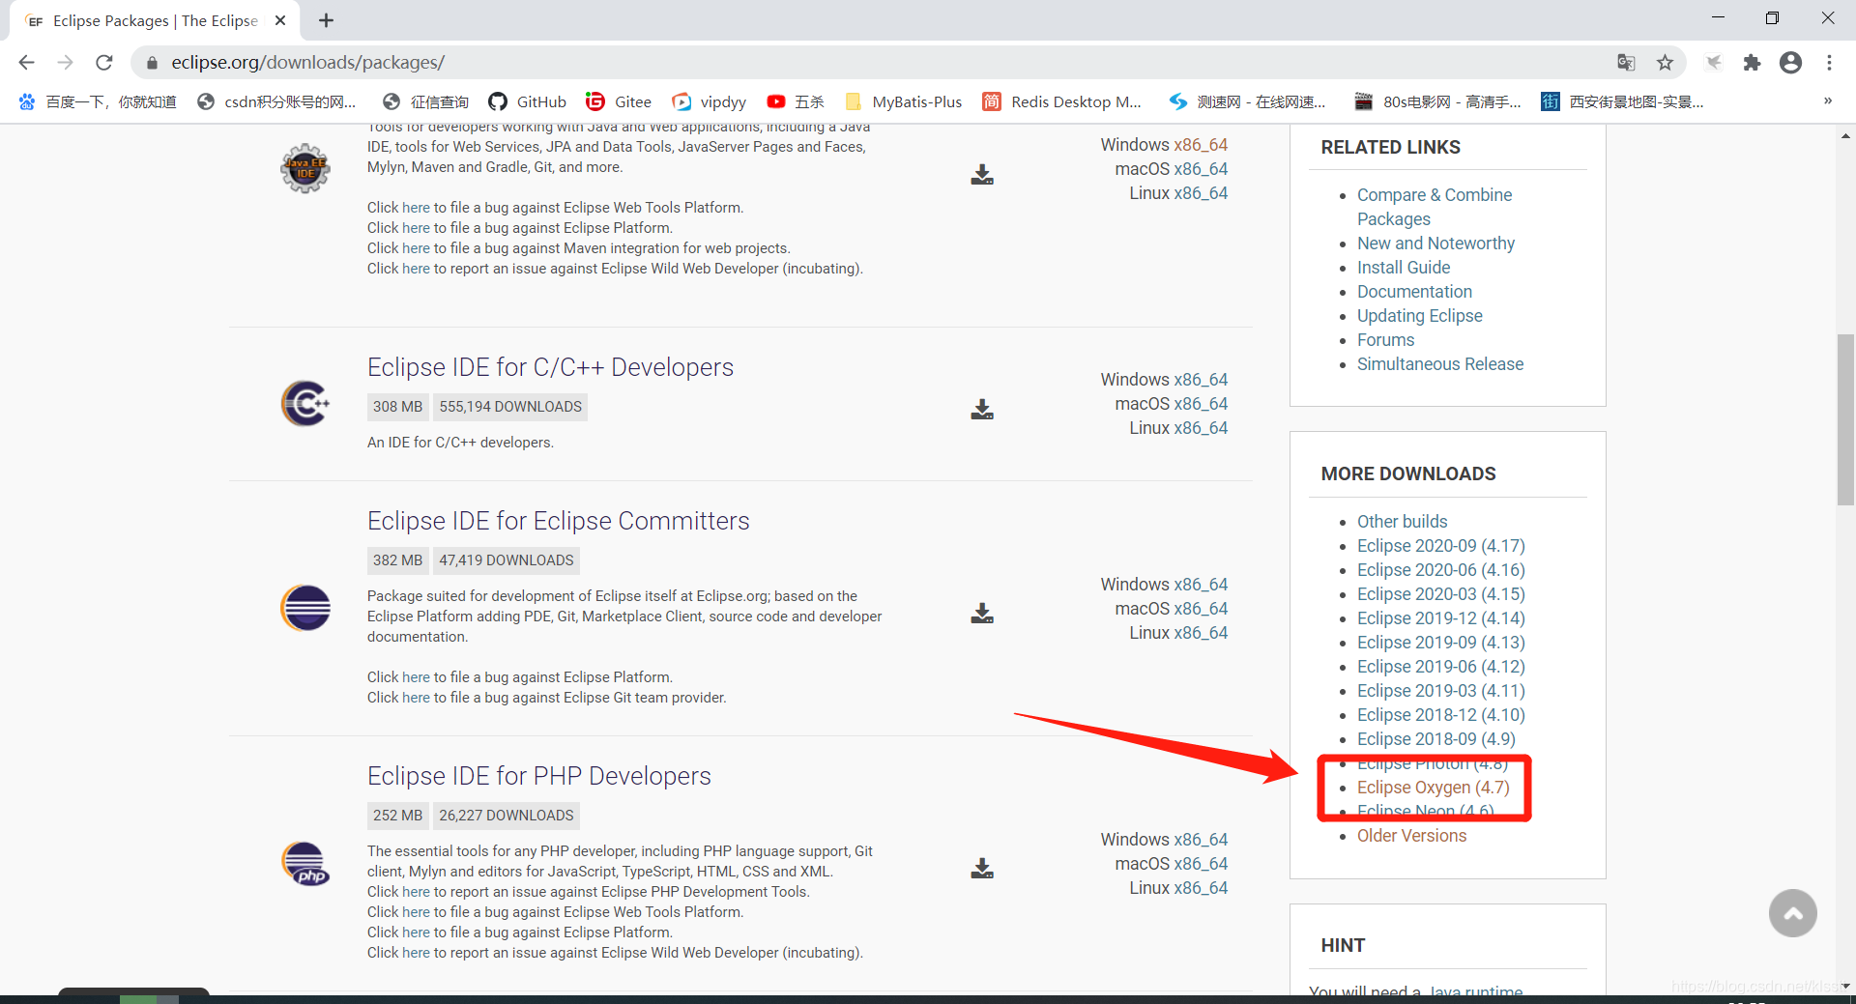This screenshot has width=1856, height=1004.
Task: Open the MyBatis-Plus bookmark
Action: point(903,101)
